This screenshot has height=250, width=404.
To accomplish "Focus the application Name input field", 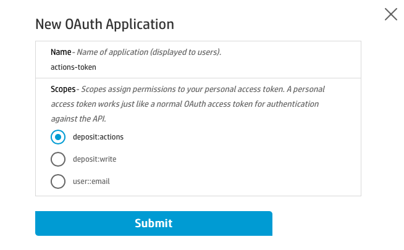I will [x=198, y=67].
